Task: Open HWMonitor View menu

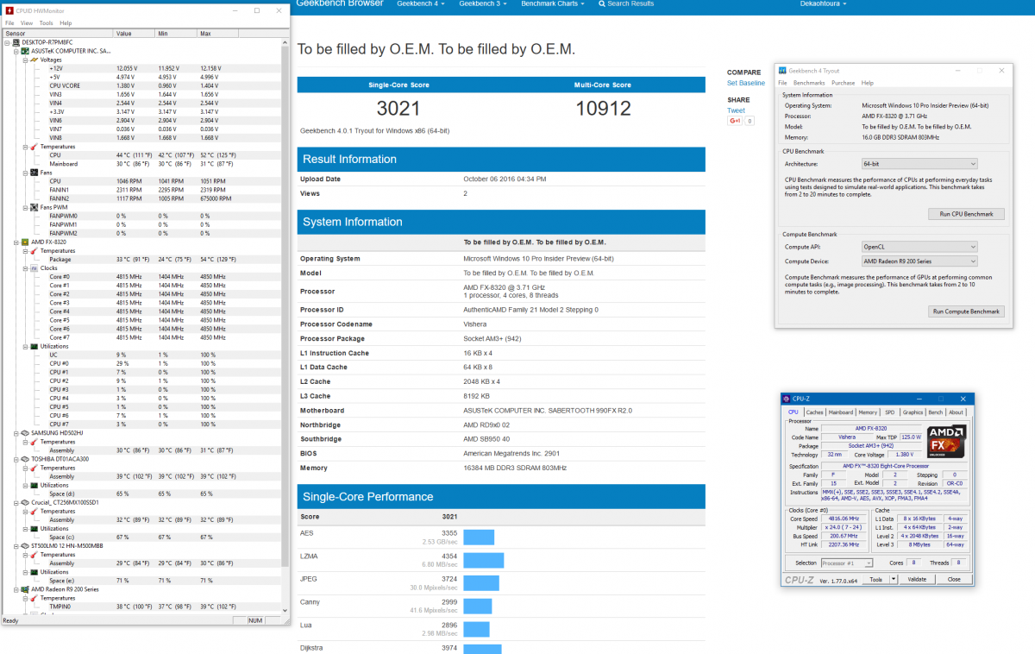Action: coord(27,22)
